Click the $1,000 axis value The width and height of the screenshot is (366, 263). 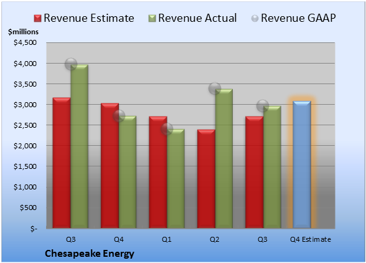[x=25, y=187]
